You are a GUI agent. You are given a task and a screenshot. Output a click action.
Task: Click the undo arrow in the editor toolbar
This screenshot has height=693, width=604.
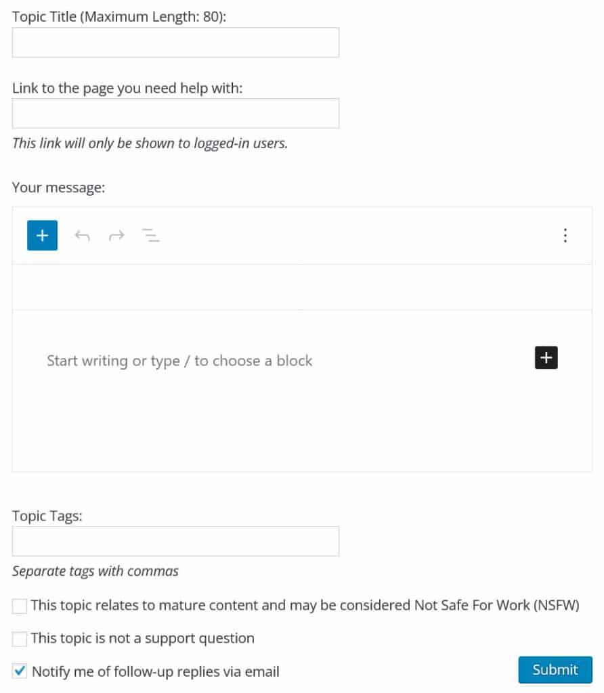click(x=82, y=236)
